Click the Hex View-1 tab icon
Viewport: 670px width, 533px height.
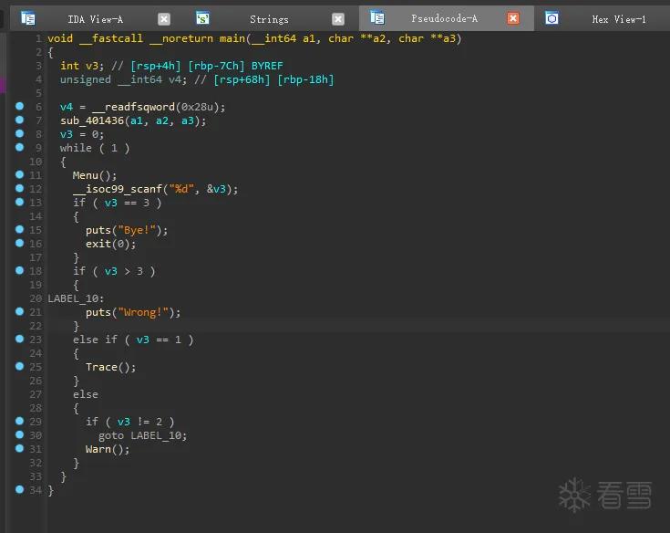[551, 18]
